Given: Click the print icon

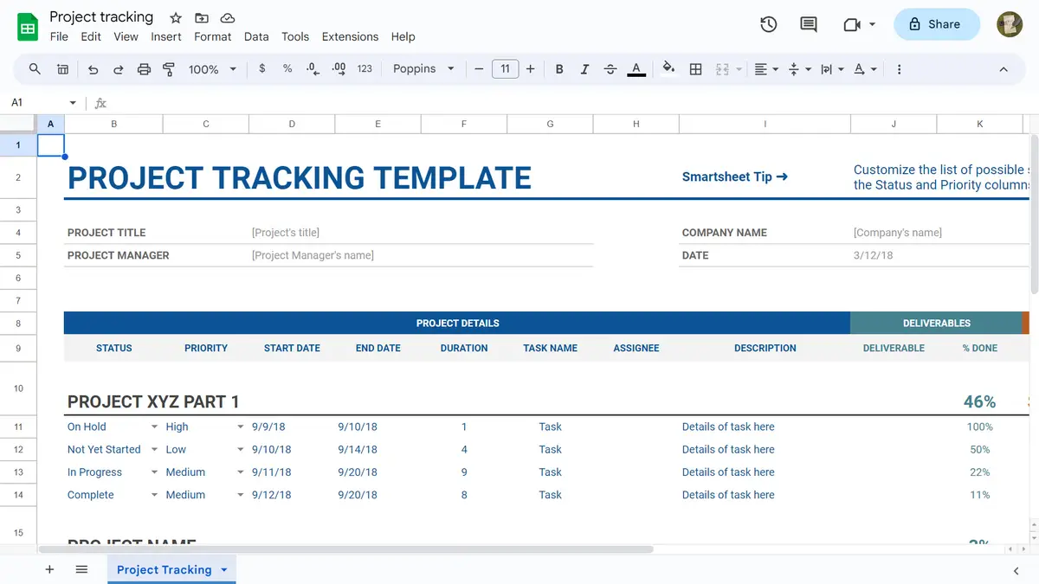Looking at the screenshot, I should click(144, 69).
